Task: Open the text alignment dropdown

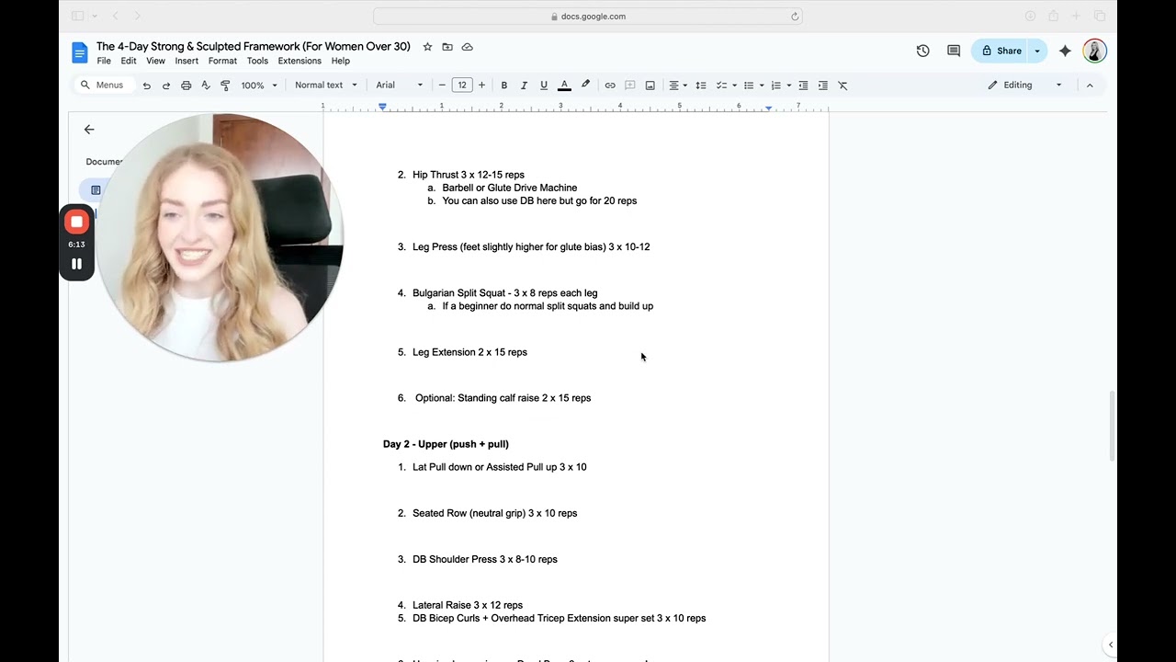Action: point(678,86)
